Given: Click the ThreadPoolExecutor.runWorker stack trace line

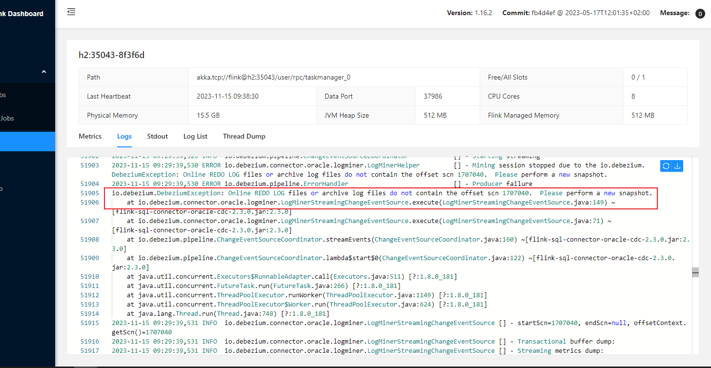Looking at the screenshot, I should 306,295.
